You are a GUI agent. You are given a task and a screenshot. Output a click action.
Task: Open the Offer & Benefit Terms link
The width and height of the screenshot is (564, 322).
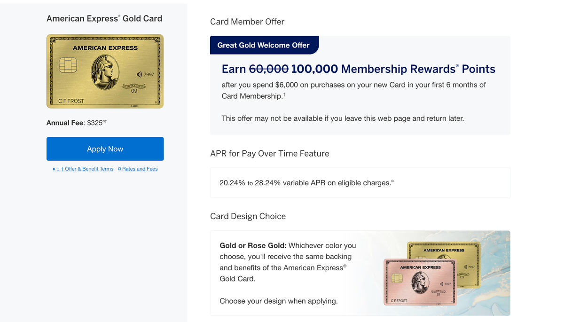click(89, 169)
